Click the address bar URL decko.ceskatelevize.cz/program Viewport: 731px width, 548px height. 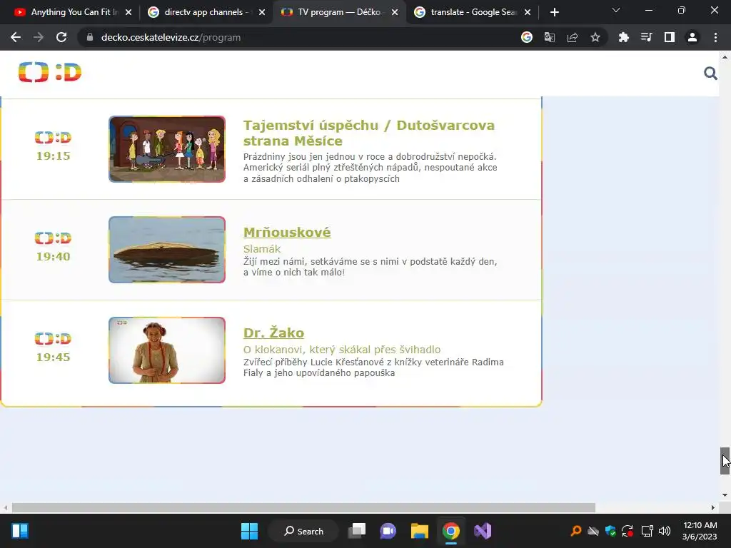pyautogui.click(x=171, y=37)
